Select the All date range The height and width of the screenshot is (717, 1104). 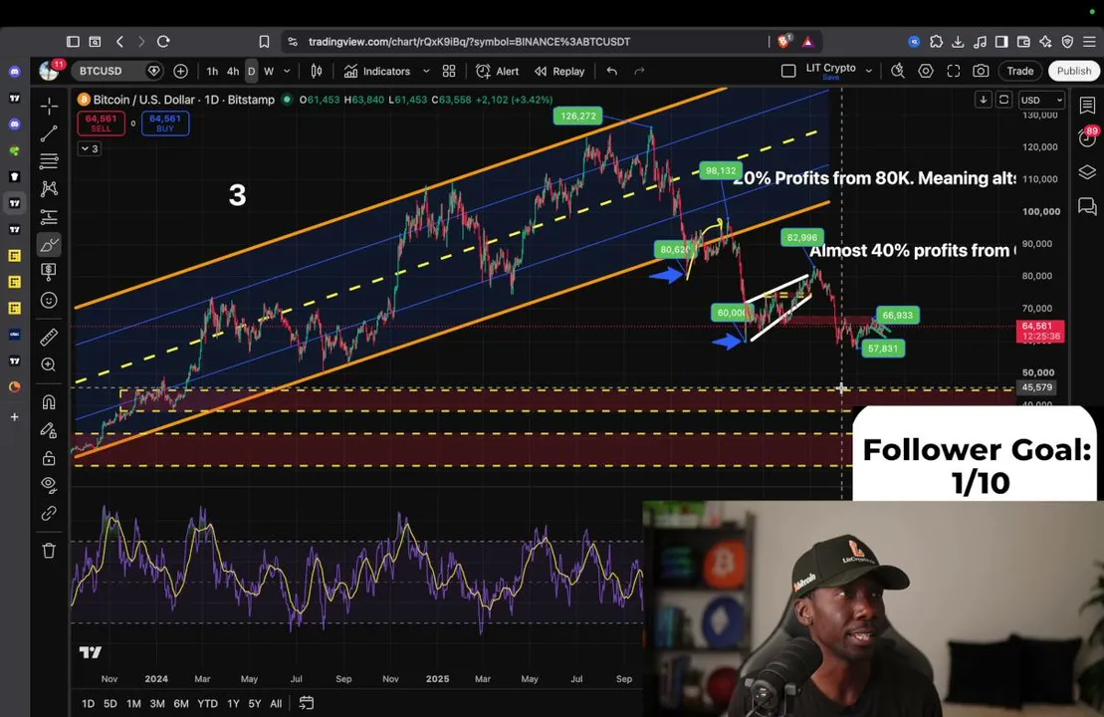coord(276,703)
